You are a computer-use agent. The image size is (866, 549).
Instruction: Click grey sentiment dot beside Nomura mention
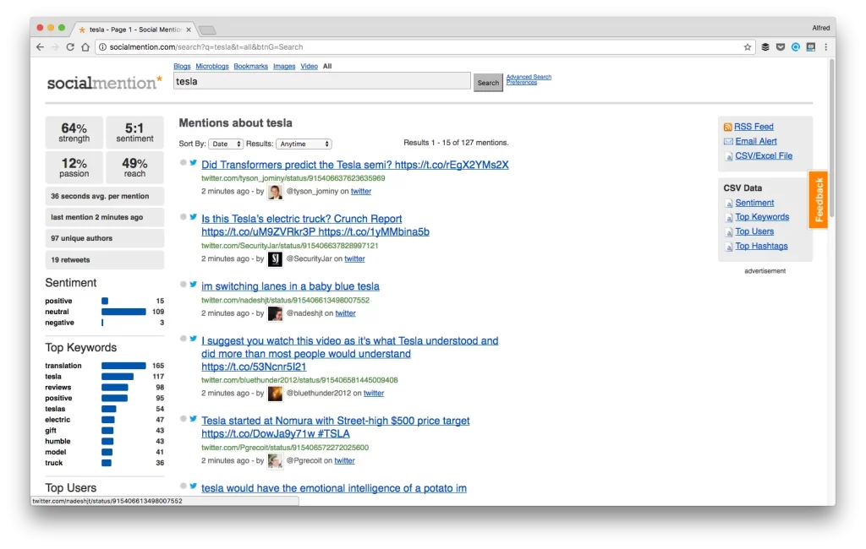(183, 418)
